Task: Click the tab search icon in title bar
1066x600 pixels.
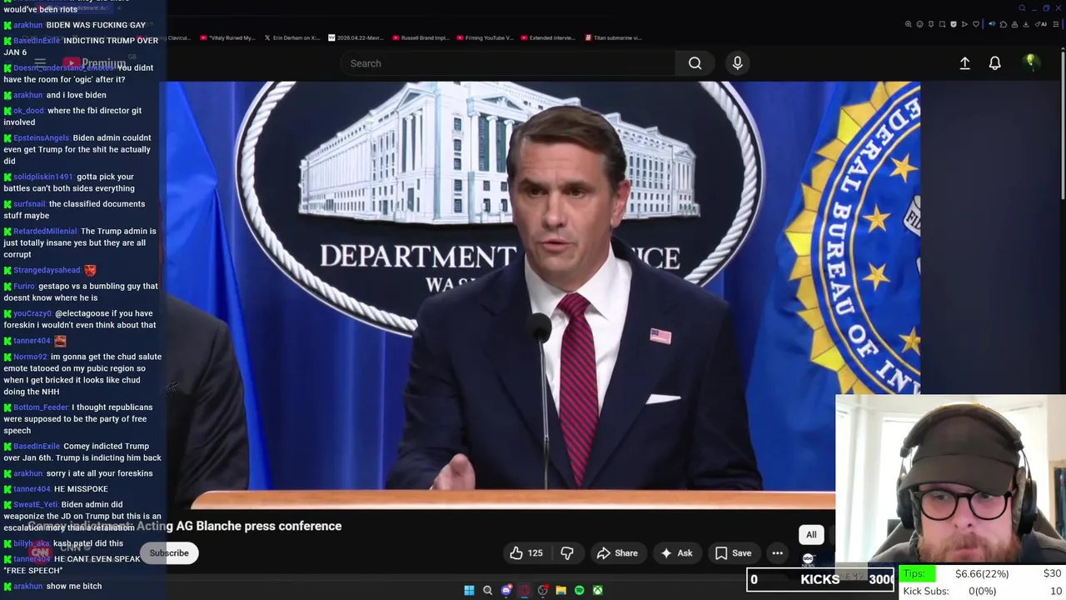Action: point(1022,8)
